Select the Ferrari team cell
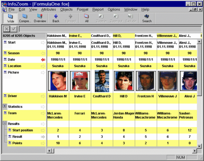This screenshot has width=204, height=161. [80, 115]
